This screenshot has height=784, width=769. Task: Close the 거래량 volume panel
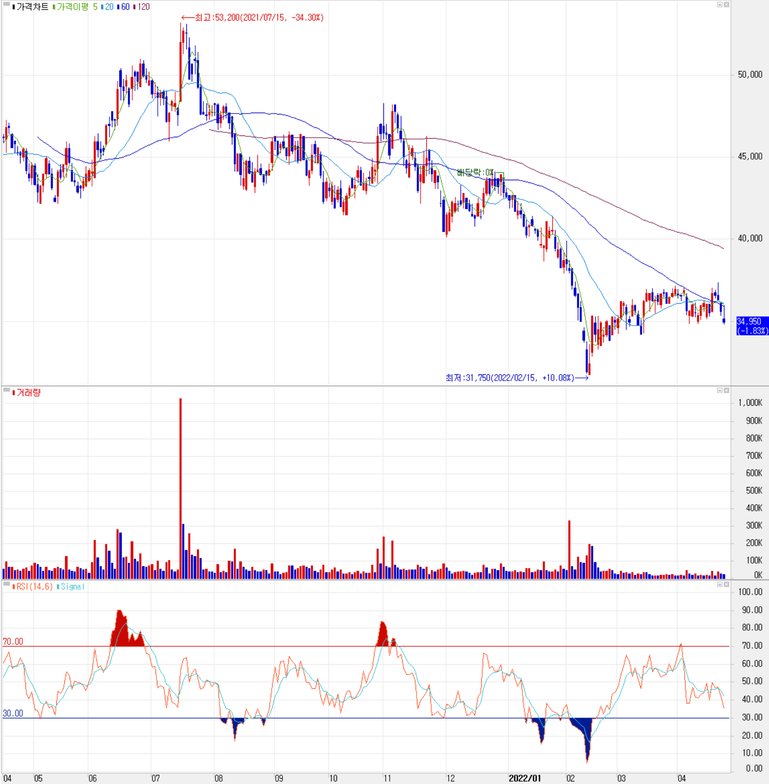click(727, 390)
